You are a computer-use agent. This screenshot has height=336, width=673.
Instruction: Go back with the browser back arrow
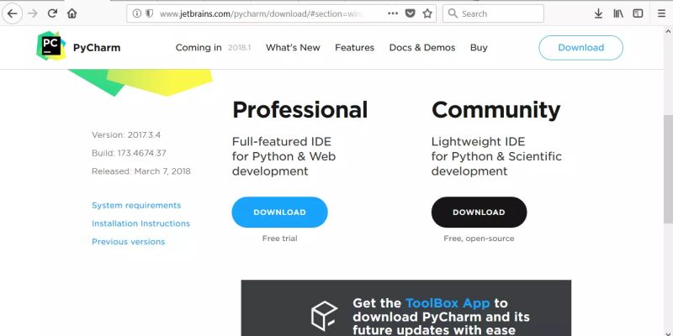pos(13,13)
